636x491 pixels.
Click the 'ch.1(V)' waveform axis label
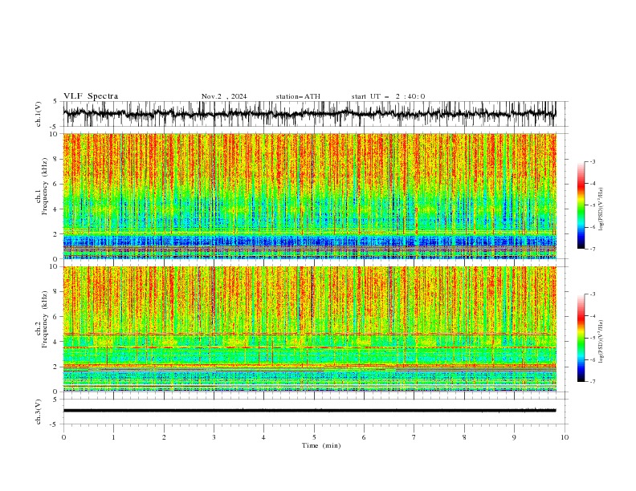coord(39,114)
